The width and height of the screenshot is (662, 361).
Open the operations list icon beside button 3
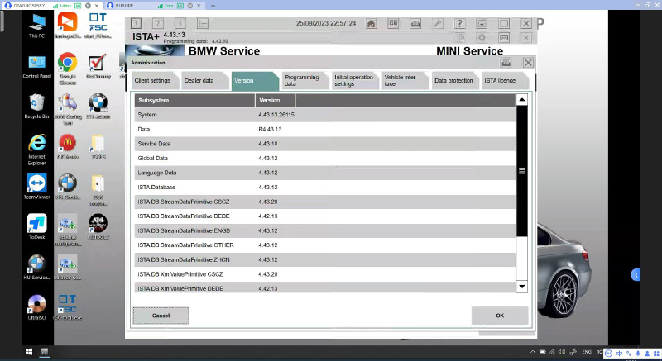pos(204,24)
